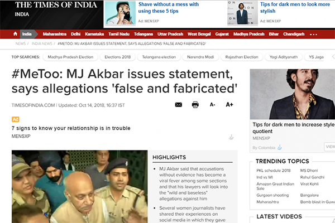
Task: Open Maharashtra trending topic link
Action: (x=267, y=202)
